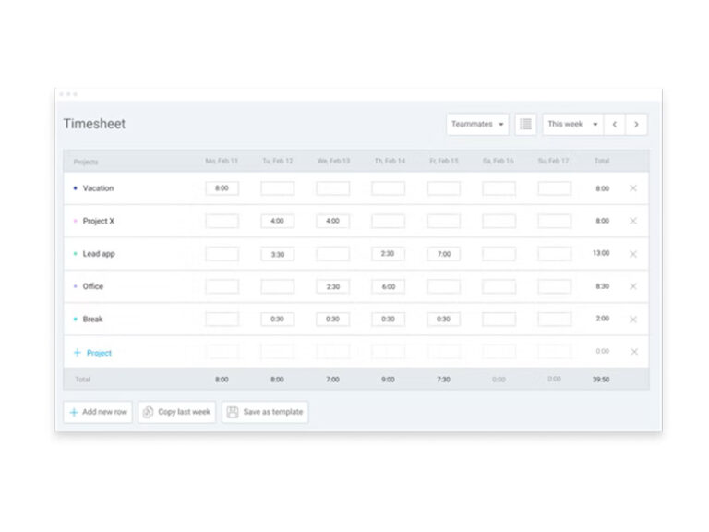The width and height of the screenshot is (709, 532).
Task: Click the Lead app project name
Action: click(x=99, y=254)
